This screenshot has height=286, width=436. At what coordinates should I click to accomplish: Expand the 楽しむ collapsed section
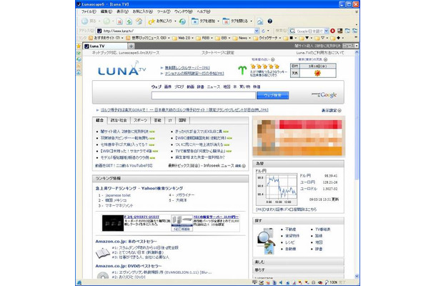298,262
